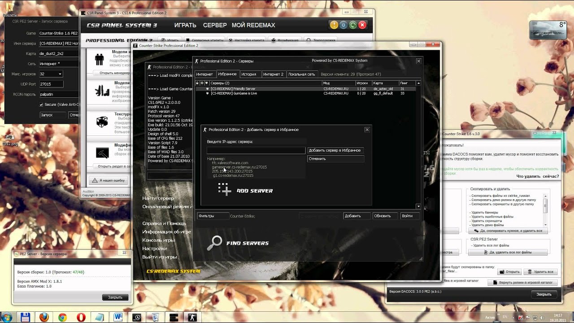The height and width of the screenshot is (323, 574).
Task: Sort servers by password lock column icon
Action: coord(197,83)
